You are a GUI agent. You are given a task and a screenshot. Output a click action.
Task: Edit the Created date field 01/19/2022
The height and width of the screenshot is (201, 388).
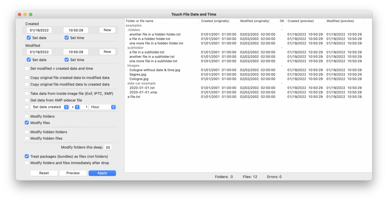[x=39, y=30]
